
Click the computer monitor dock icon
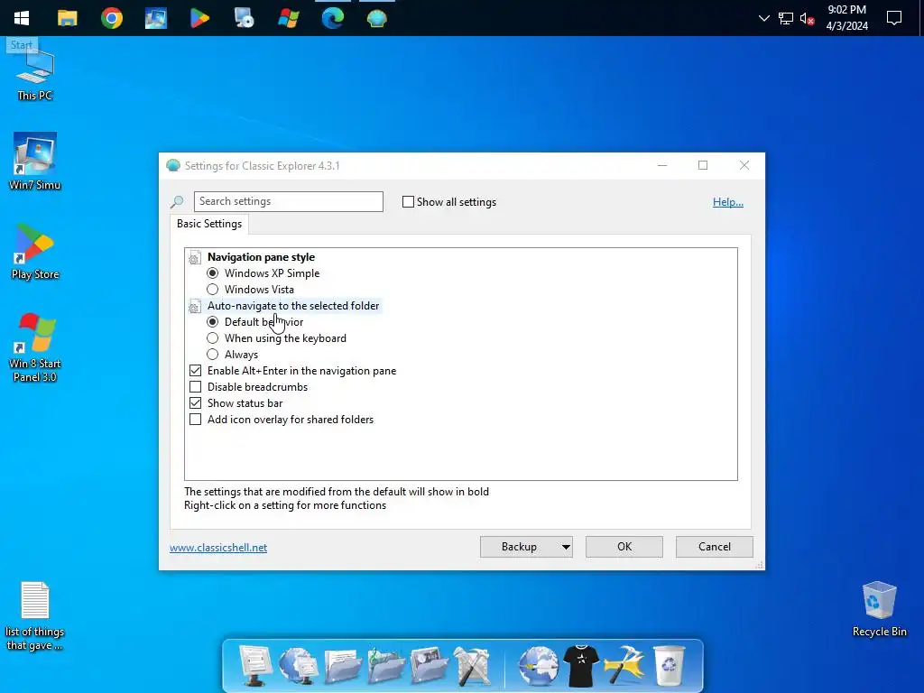(x=255, y=666)
